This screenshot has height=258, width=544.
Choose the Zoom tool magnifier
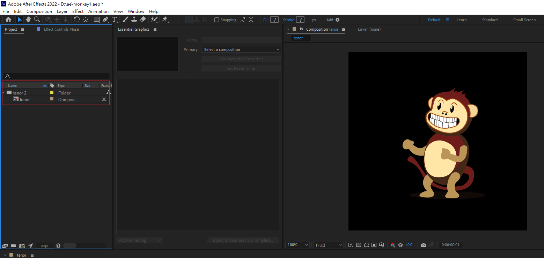pyautogui.click(x=37, y=20)
